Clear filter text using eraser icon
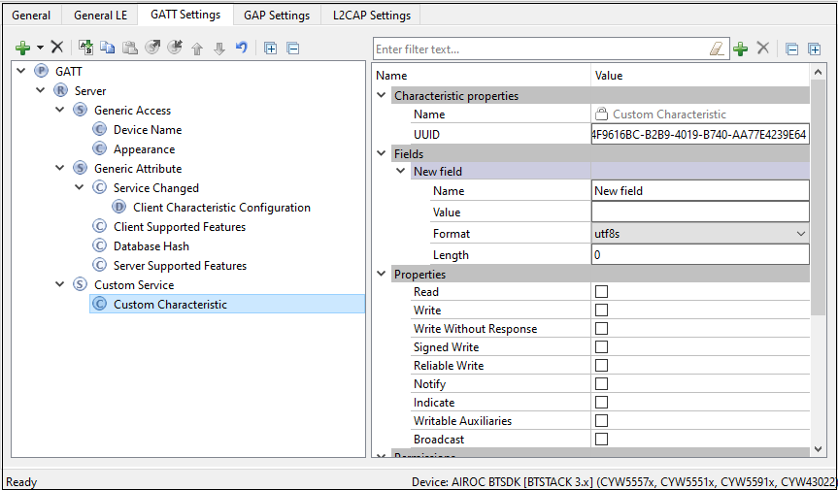This screenshot has width=838, height=490. pos(717,49)
